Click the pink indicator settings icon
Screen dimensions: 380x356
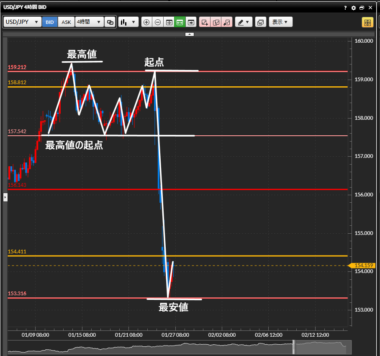pyautogui.click(x=216, y=22)
